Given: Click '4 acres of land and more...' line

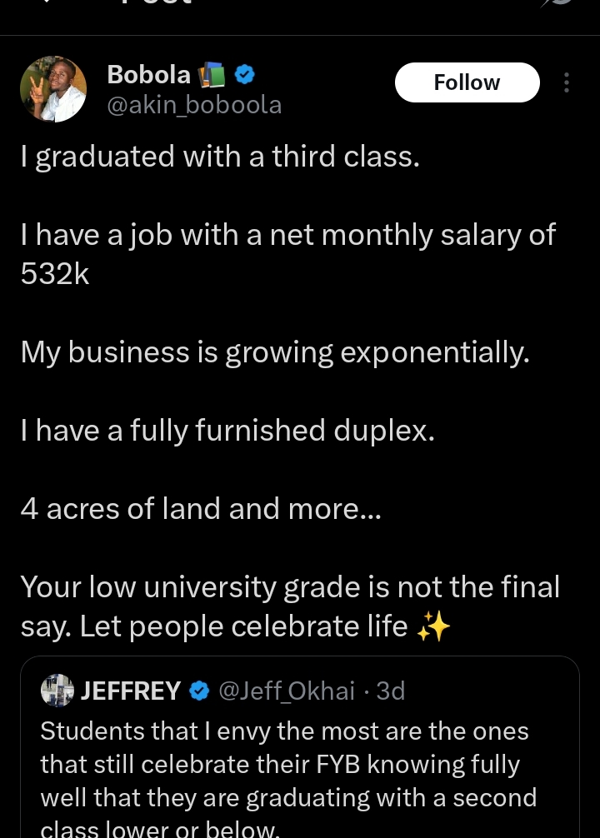Looking at the screenshot, I should pyautogui.click(x=201, y=509).
